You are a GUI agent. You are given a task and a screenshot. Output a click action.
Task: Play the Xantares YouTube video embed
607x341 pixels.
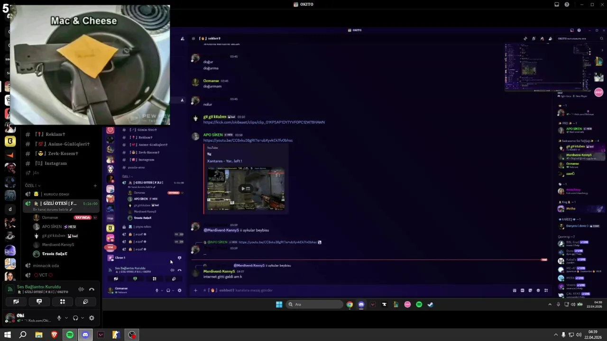246,188
